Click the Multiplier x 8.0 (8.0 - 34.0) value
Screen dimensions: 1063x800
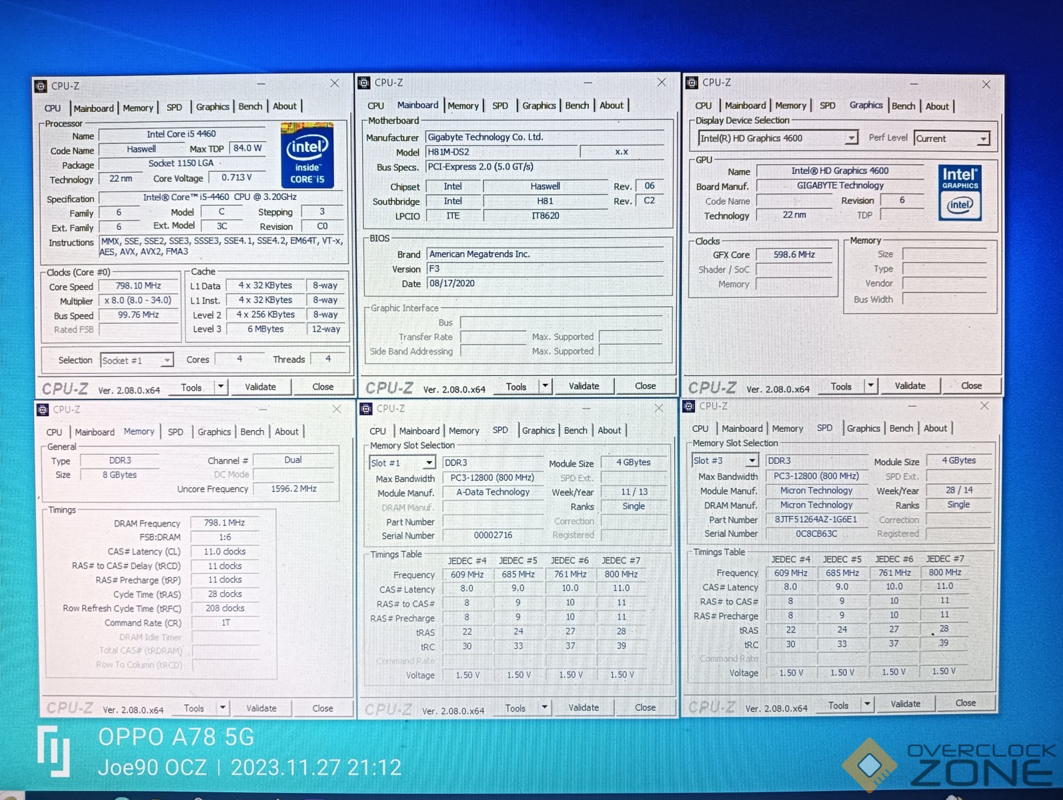pos(138,301)
